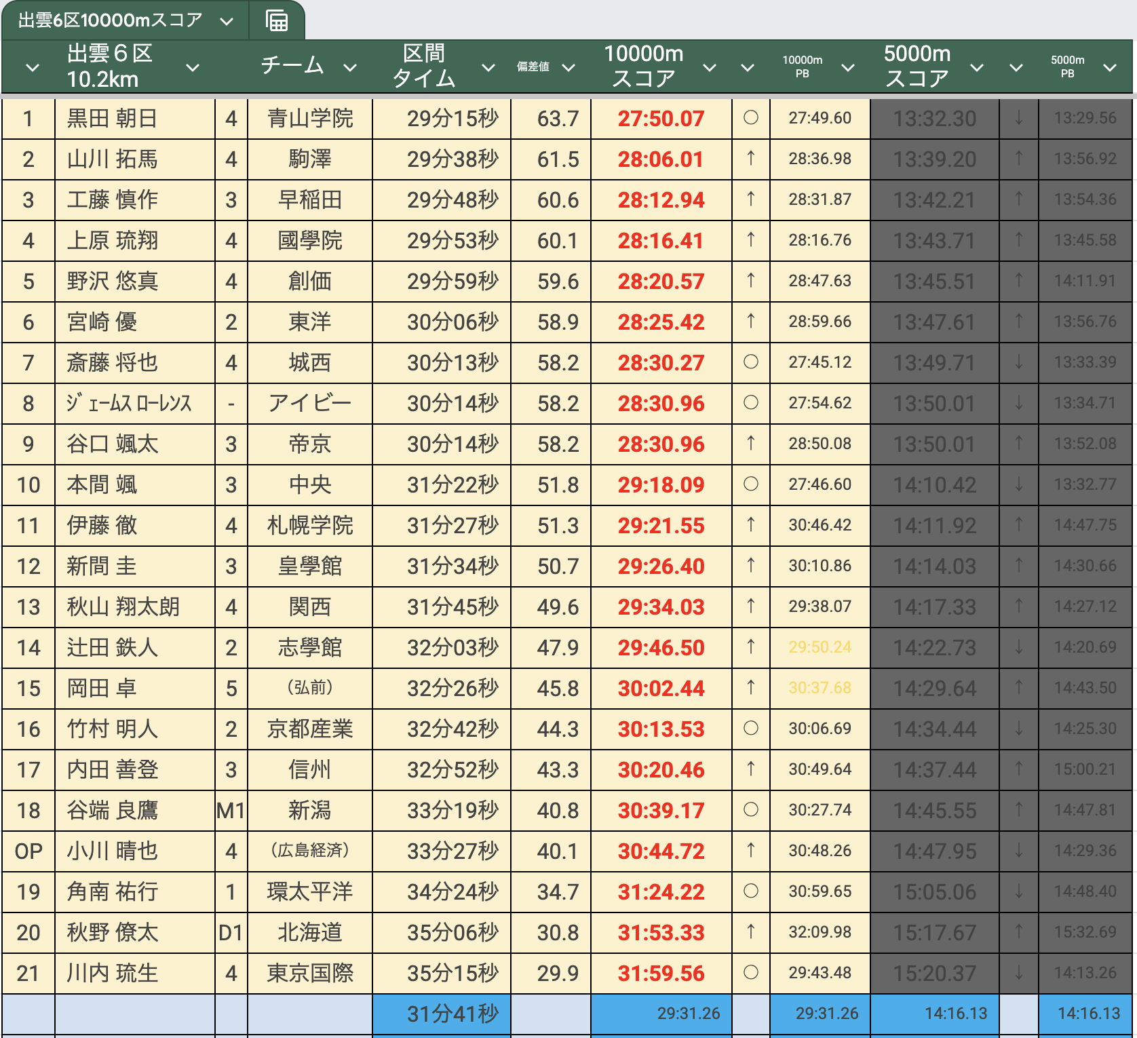This screenshot has width=1137, height=1038.
Task: Select the 10000m up arrow in 伊藤 徹 row
Action: pyautogui.click(x=751, y=525)
